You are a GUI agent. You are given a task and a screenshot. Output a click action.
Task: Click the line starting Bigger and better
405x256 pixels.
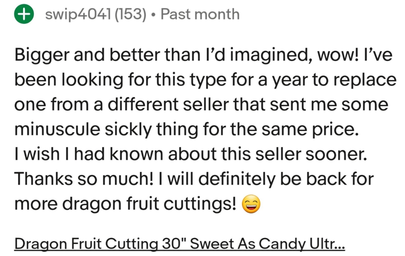pyautogui.click(x=203, y=55)
